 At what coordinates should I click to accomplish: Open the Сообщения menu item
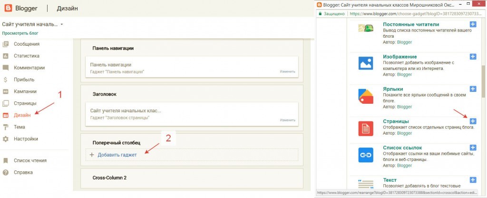click(27, 44)
